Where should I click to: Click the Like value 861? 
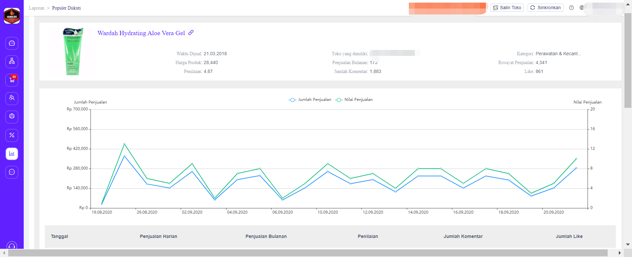tap(539, 71)
